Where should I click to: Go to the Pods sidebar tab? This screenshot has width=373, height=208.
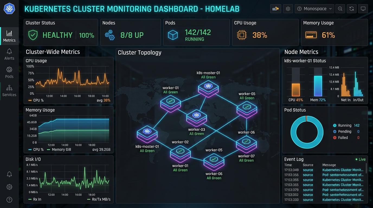pos(9,73)
